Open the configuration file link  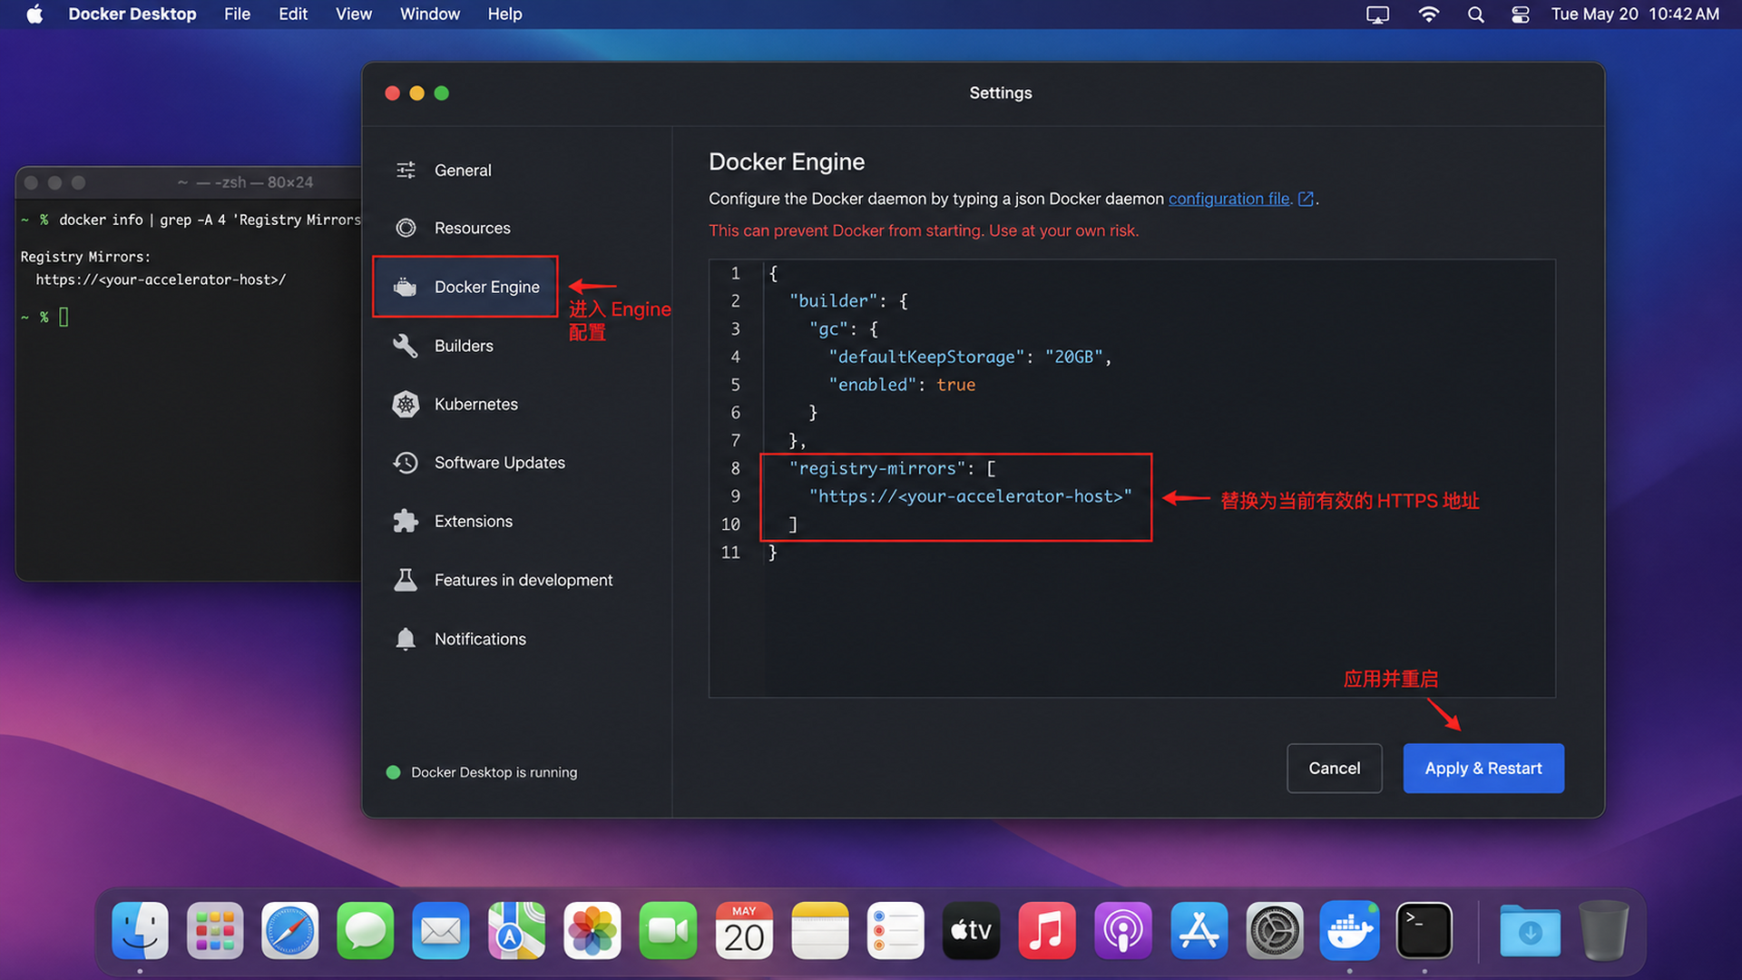coord(1228,199)
